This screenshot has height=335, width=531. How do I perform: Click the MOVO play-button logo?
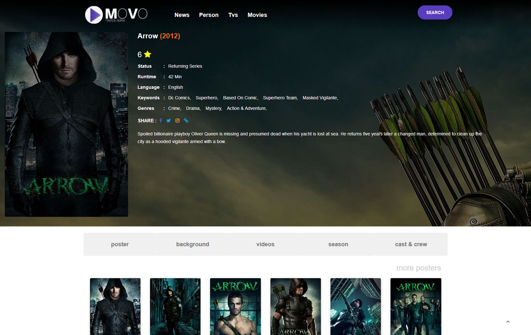[116, 15]
